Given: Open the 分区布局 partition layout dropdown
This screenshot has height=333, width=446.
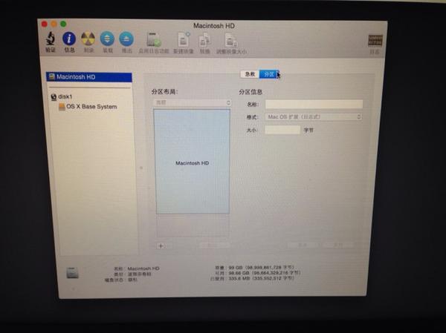Looking at the screenshot, I should [193, 103].
